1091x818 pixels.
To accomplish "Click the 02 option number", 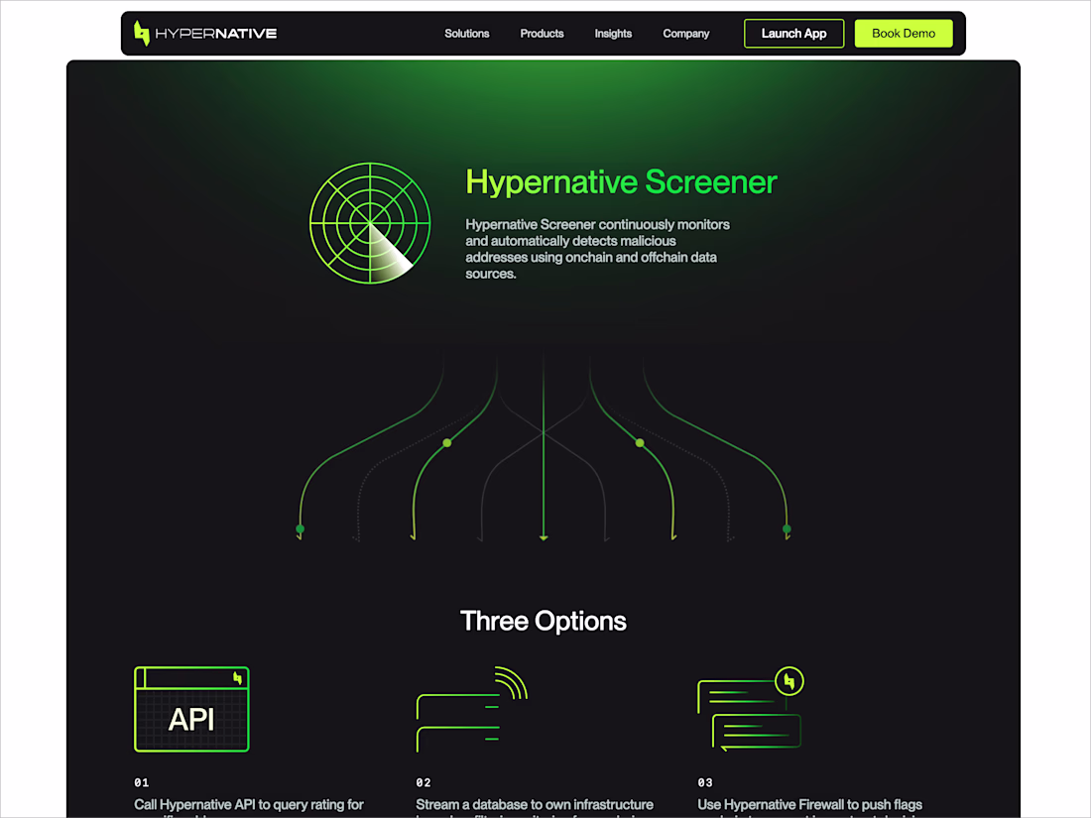I will click(x=424, y=782).
